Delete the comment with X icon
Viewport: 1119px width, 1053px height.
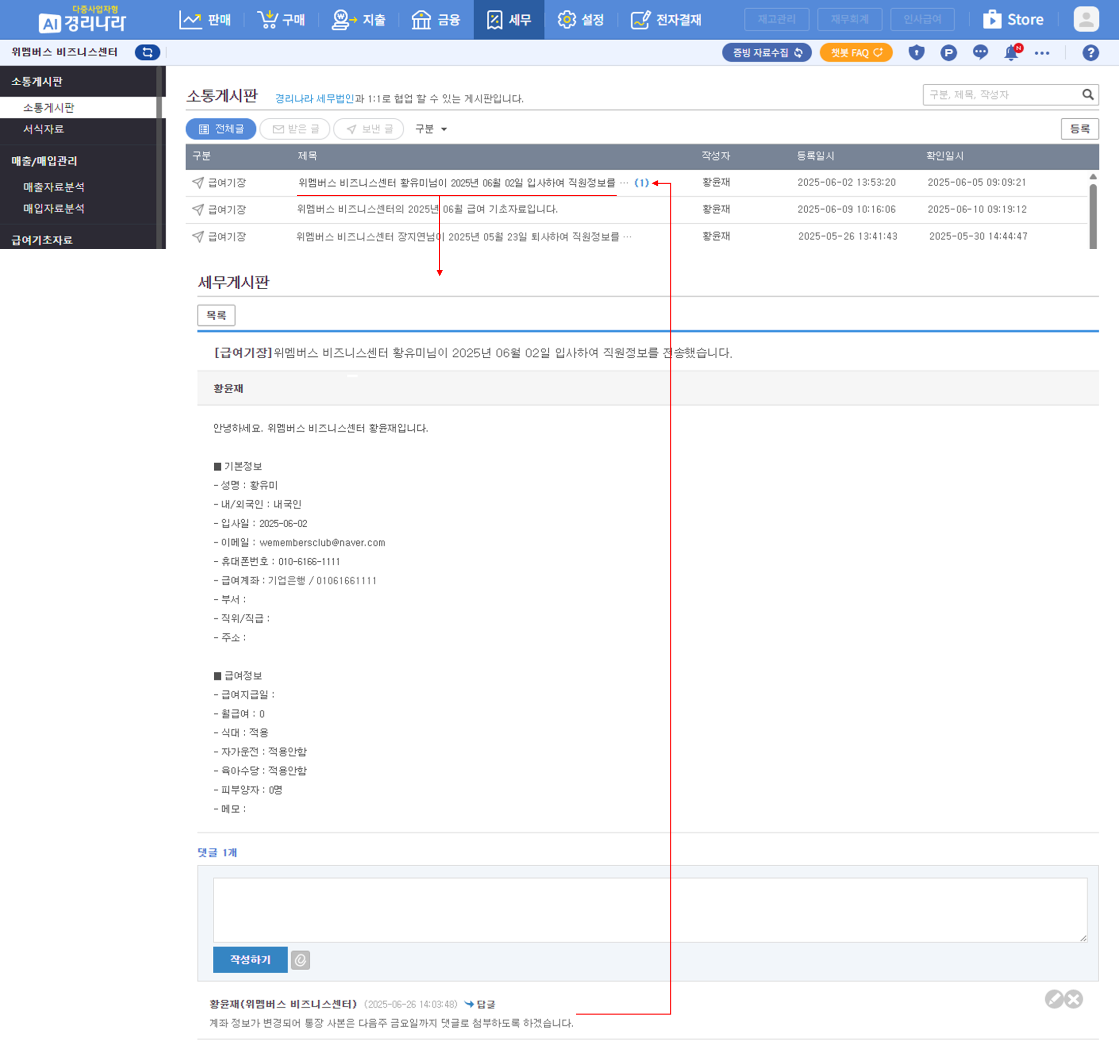point(1074,999)
